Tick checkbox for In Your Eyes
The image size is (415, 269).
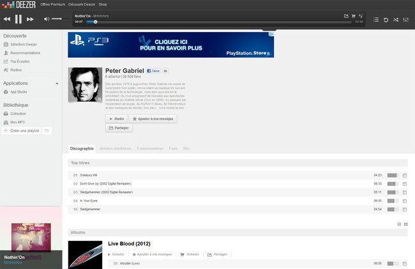[405, 201]
